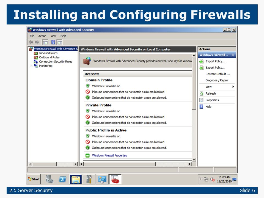Screen dimensions: 264x198
Task: Select Windows Firewall with Advanced Security root node
Action: (56, 49)
